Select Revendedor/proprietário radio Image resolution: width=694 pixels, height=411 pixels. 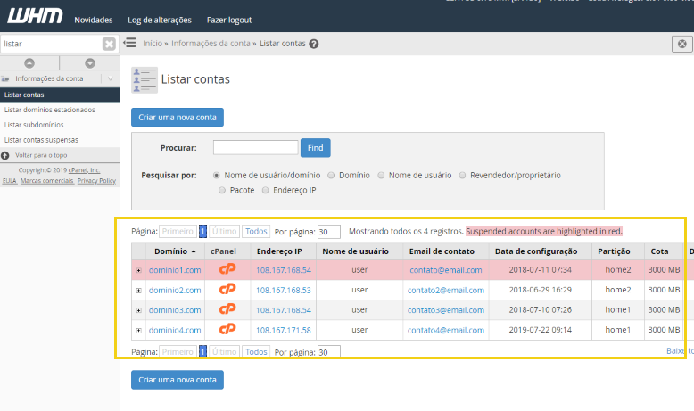tap(463, 176)
